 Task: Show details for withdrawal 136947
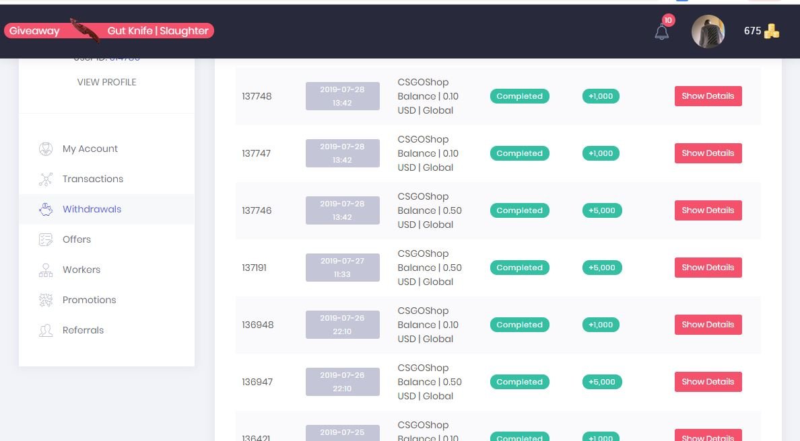[708, 382]
